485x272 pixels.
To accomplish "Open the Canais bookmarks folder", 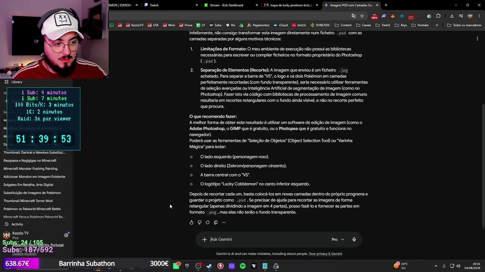I will pos(363,25).
